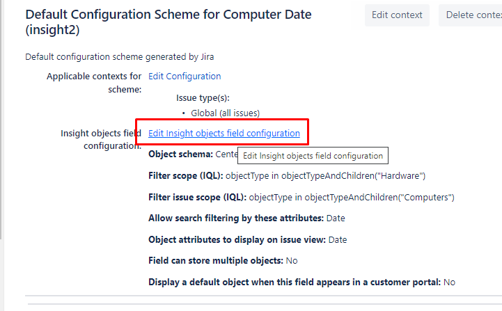Select the objectTypeAndChildren("Hardware") query text
This screenshot has width=502, height=311.
(x=326, y=175)
